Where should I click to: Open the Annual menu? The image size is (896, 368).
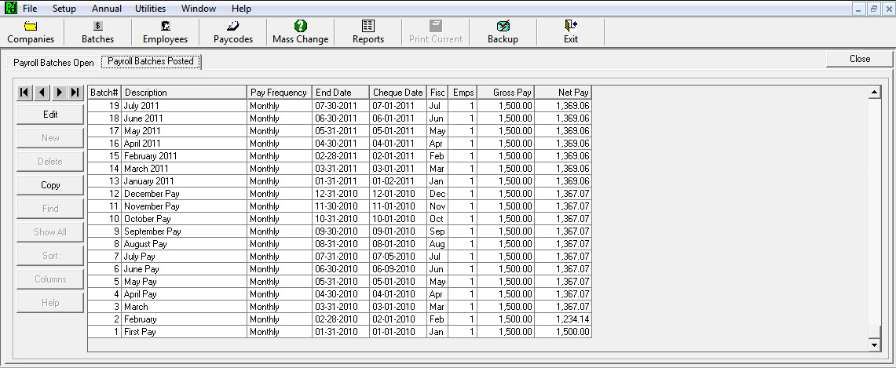106,9
